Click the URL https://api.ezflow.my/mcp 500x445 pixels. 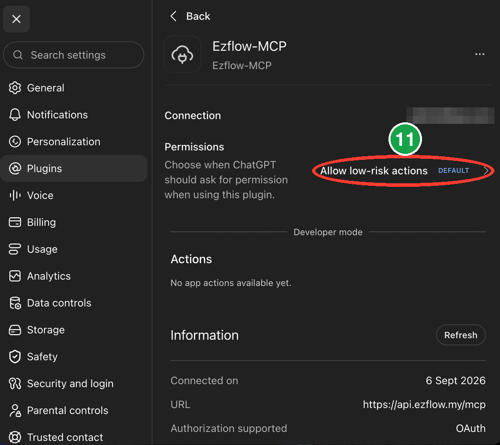point(424,405)
